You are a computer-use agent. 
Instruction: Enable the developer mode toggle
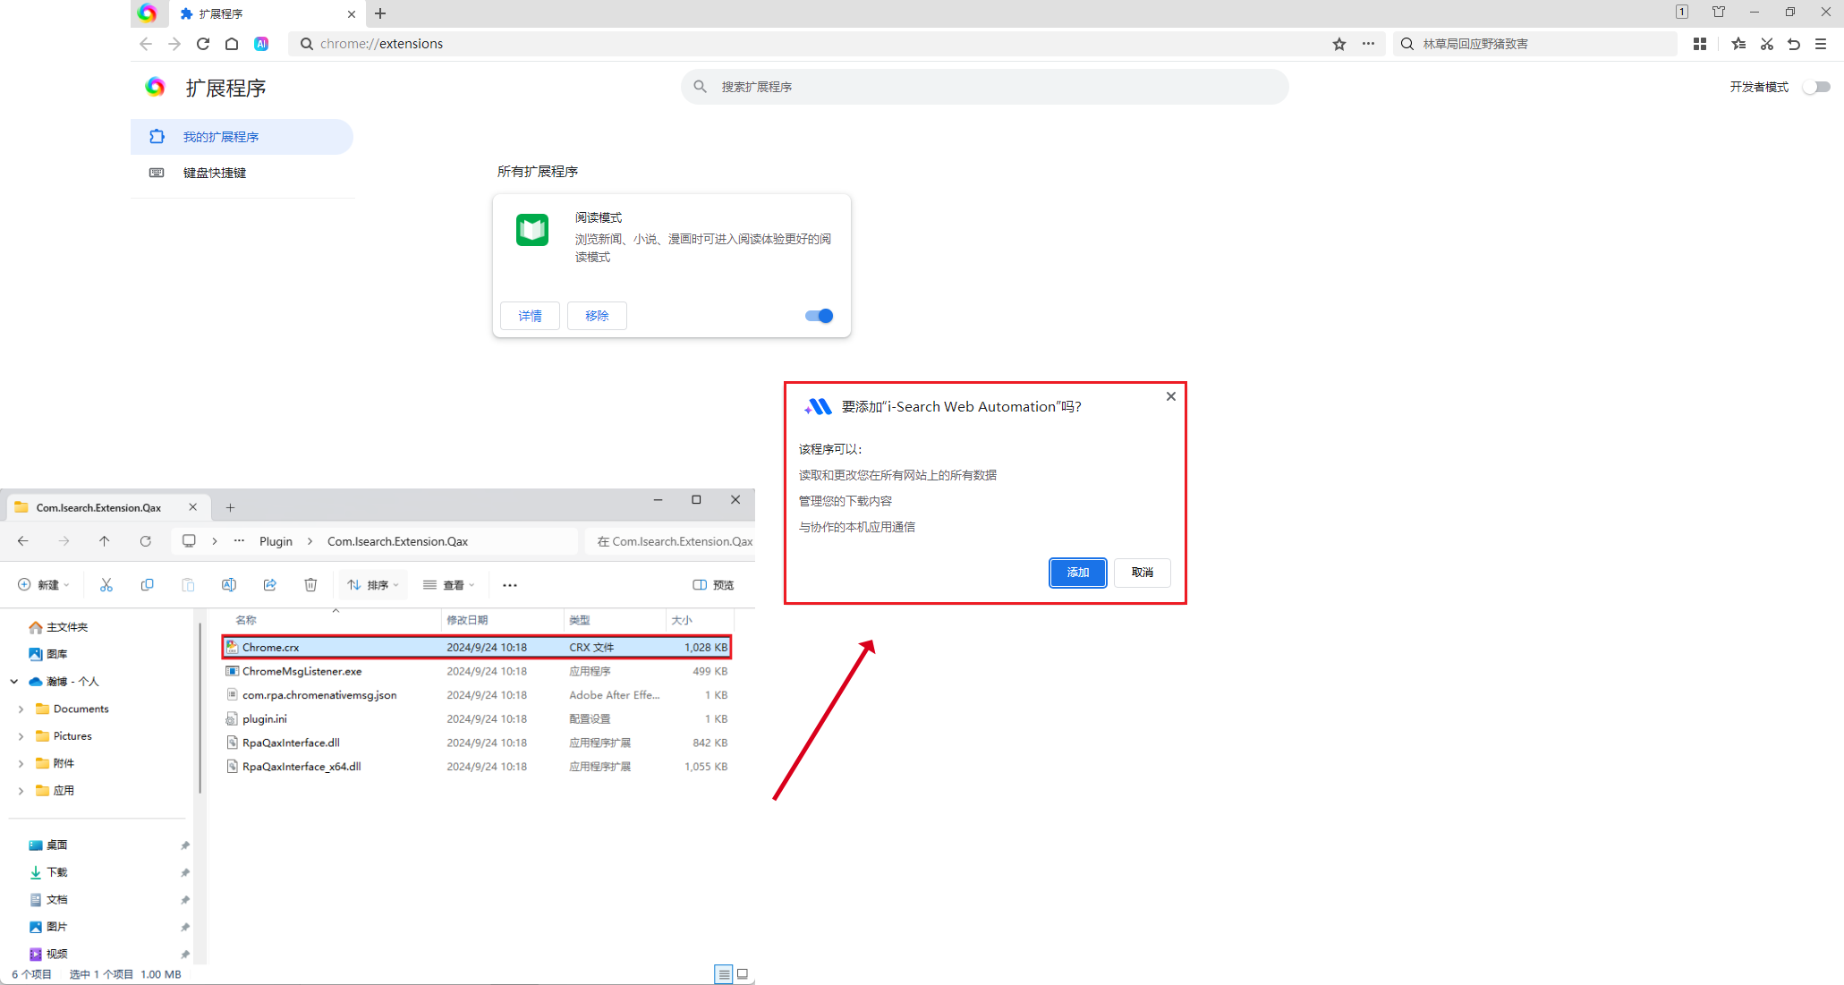point(1815,87)
